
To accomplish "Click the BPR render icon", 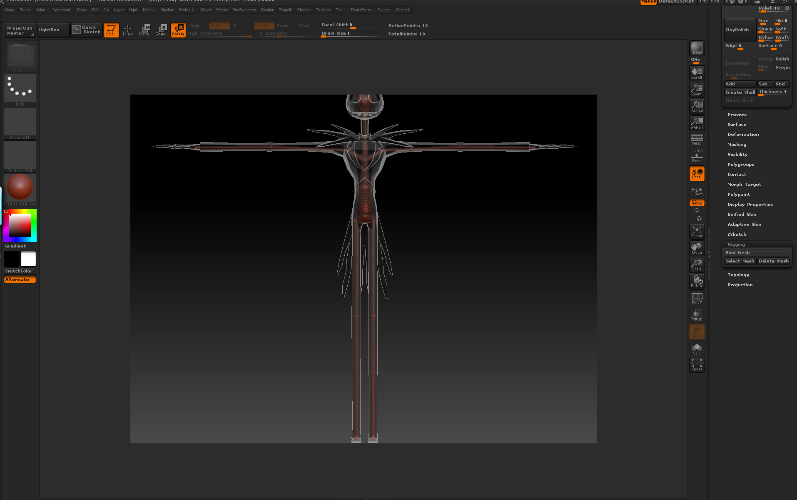I will (697, 48).
